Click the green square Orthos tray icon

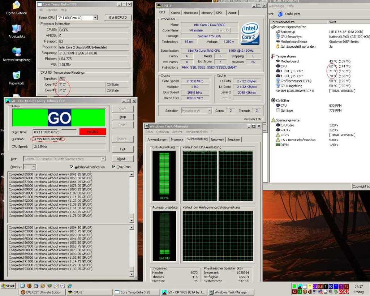pyautogui.click(x=294, y=286)
